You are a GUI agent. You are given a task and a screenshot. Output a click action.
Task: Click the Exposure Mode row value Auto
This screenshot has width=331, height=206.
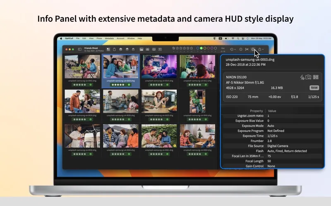(271, 126)
